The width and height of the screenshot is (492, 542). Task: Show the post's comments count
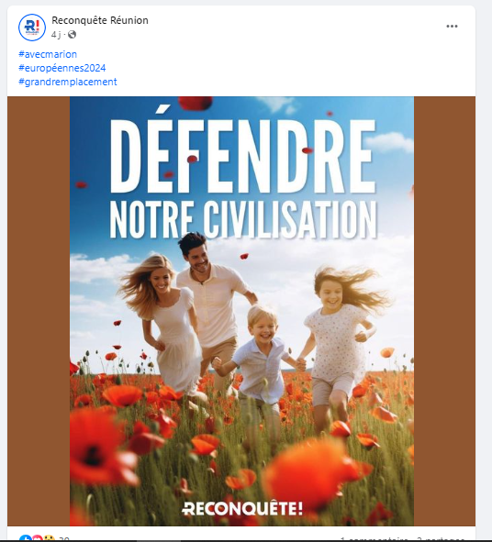374,539
